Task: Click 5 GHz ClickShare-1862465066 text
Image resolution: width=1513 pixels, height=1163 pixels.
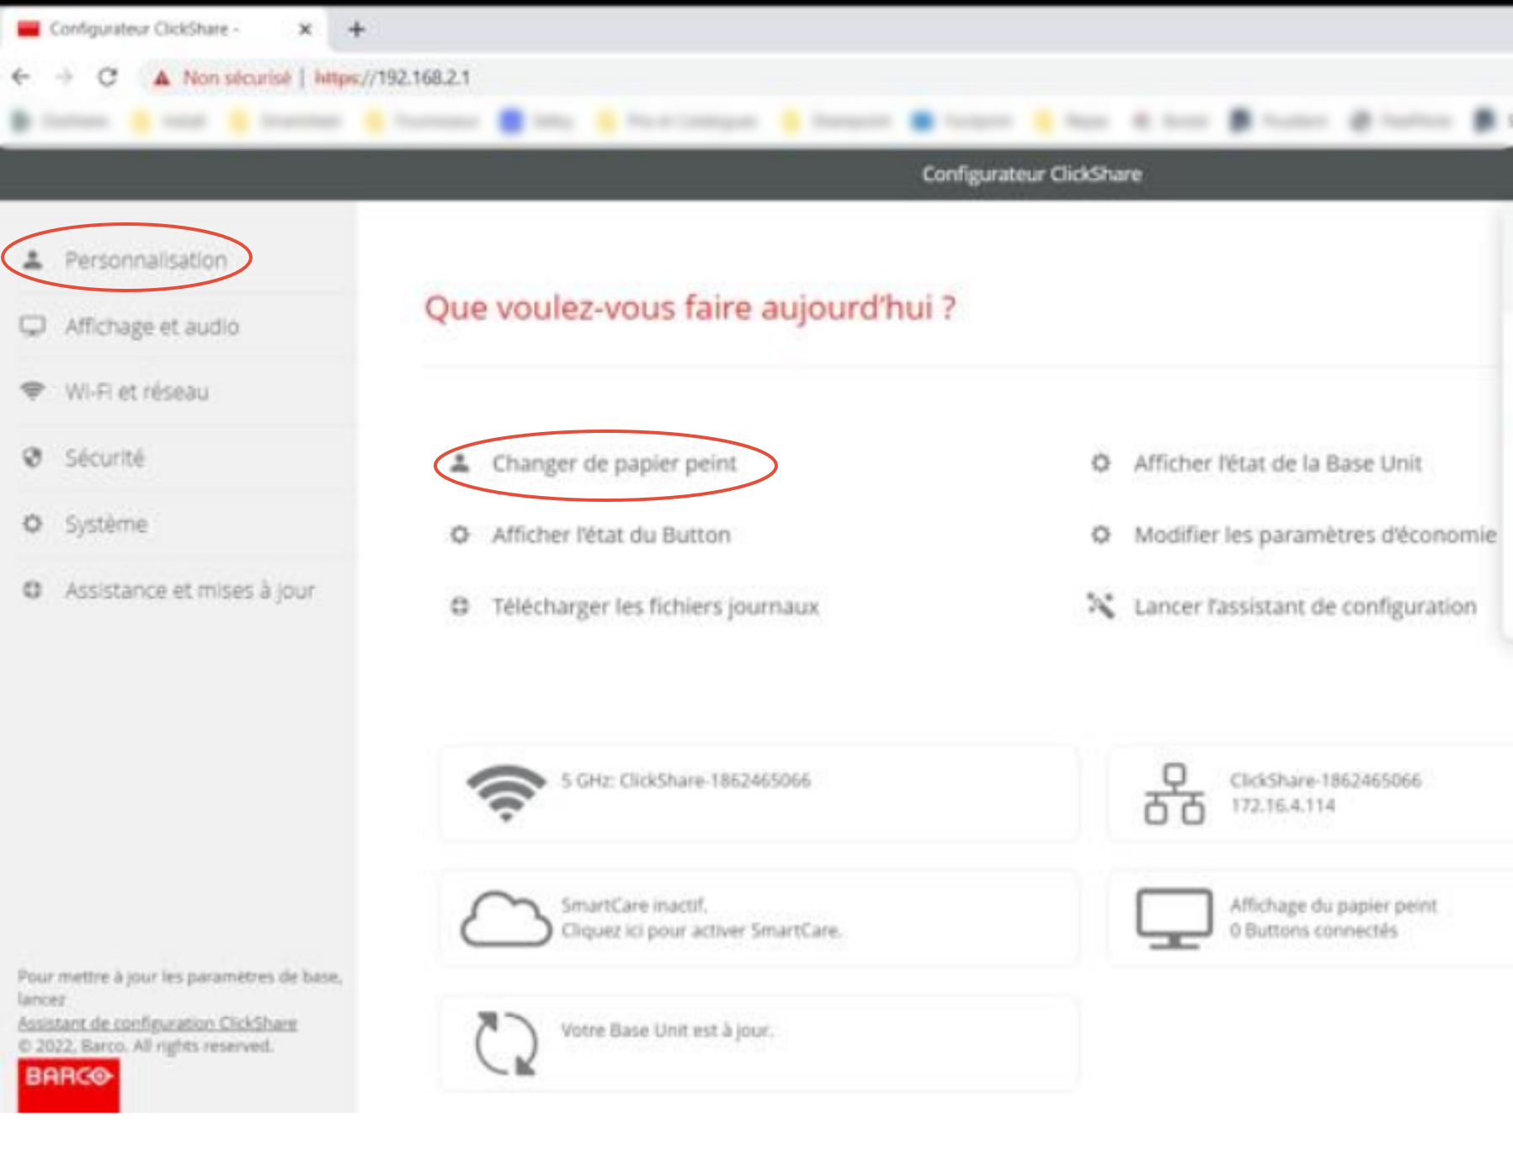Action: [685, 781]
